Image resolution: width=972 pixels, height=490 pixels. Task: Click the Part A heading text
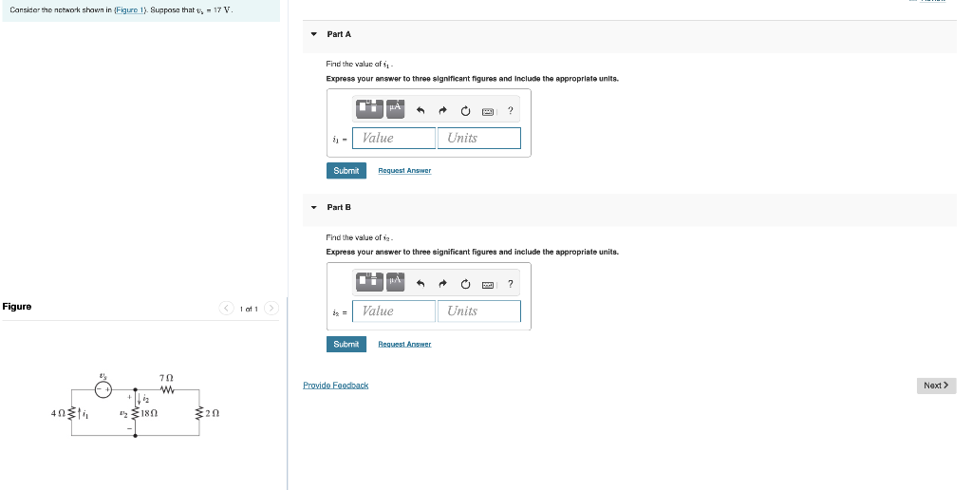tap(339, 34)
